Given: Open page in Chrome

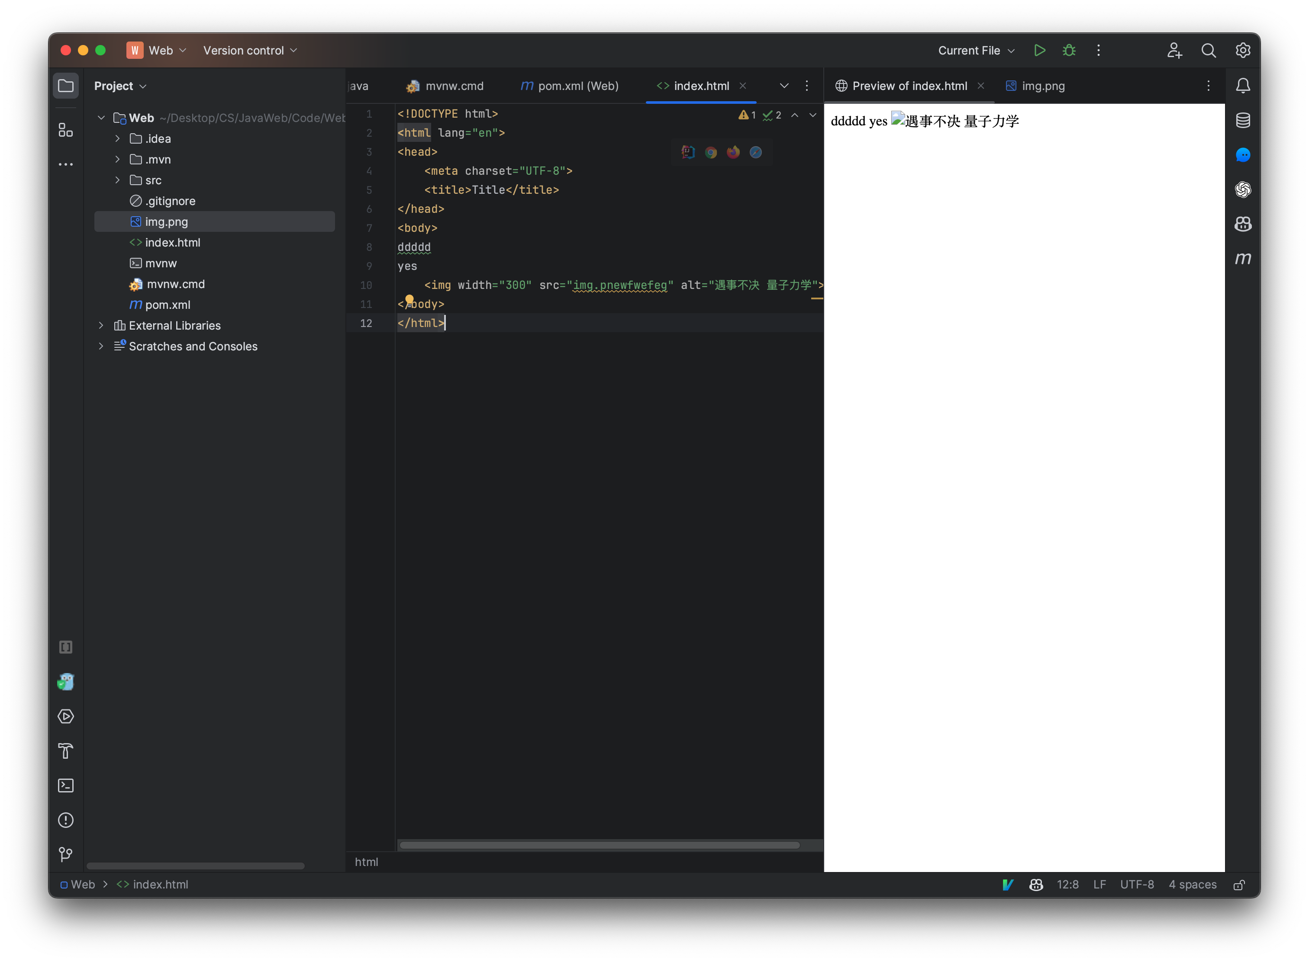Looking at the screenshot, I should [711, 153].
